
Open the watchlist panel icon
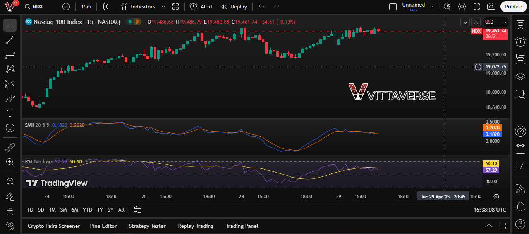[x=520, y=25]
